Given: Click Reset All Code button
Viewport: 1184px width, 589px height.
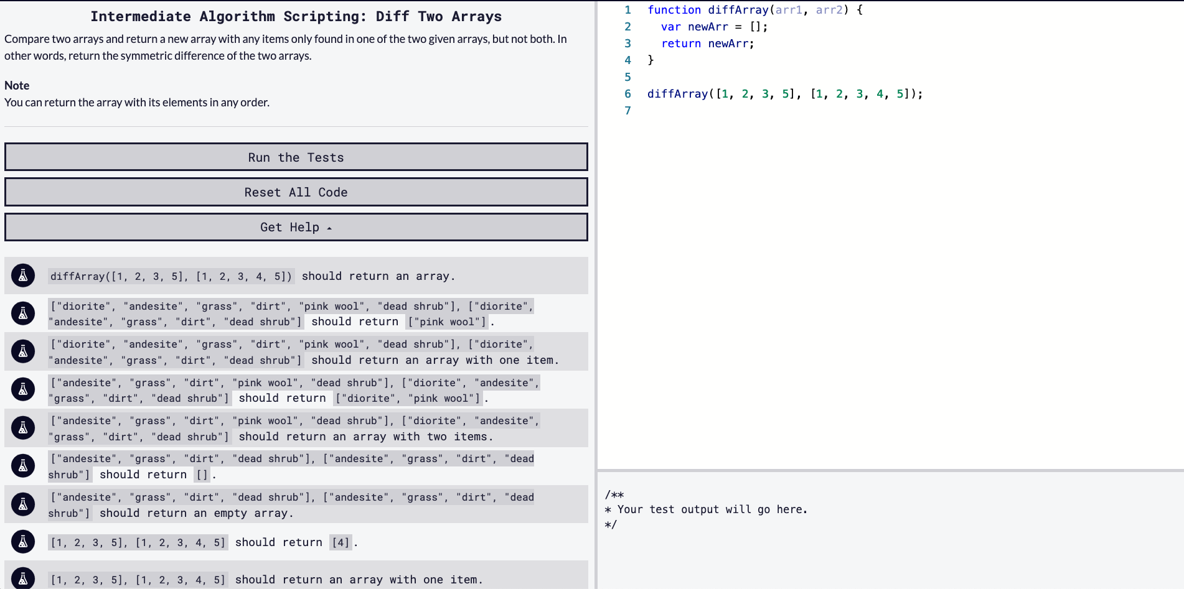Looking at the screenshot, I should (296, 192).
